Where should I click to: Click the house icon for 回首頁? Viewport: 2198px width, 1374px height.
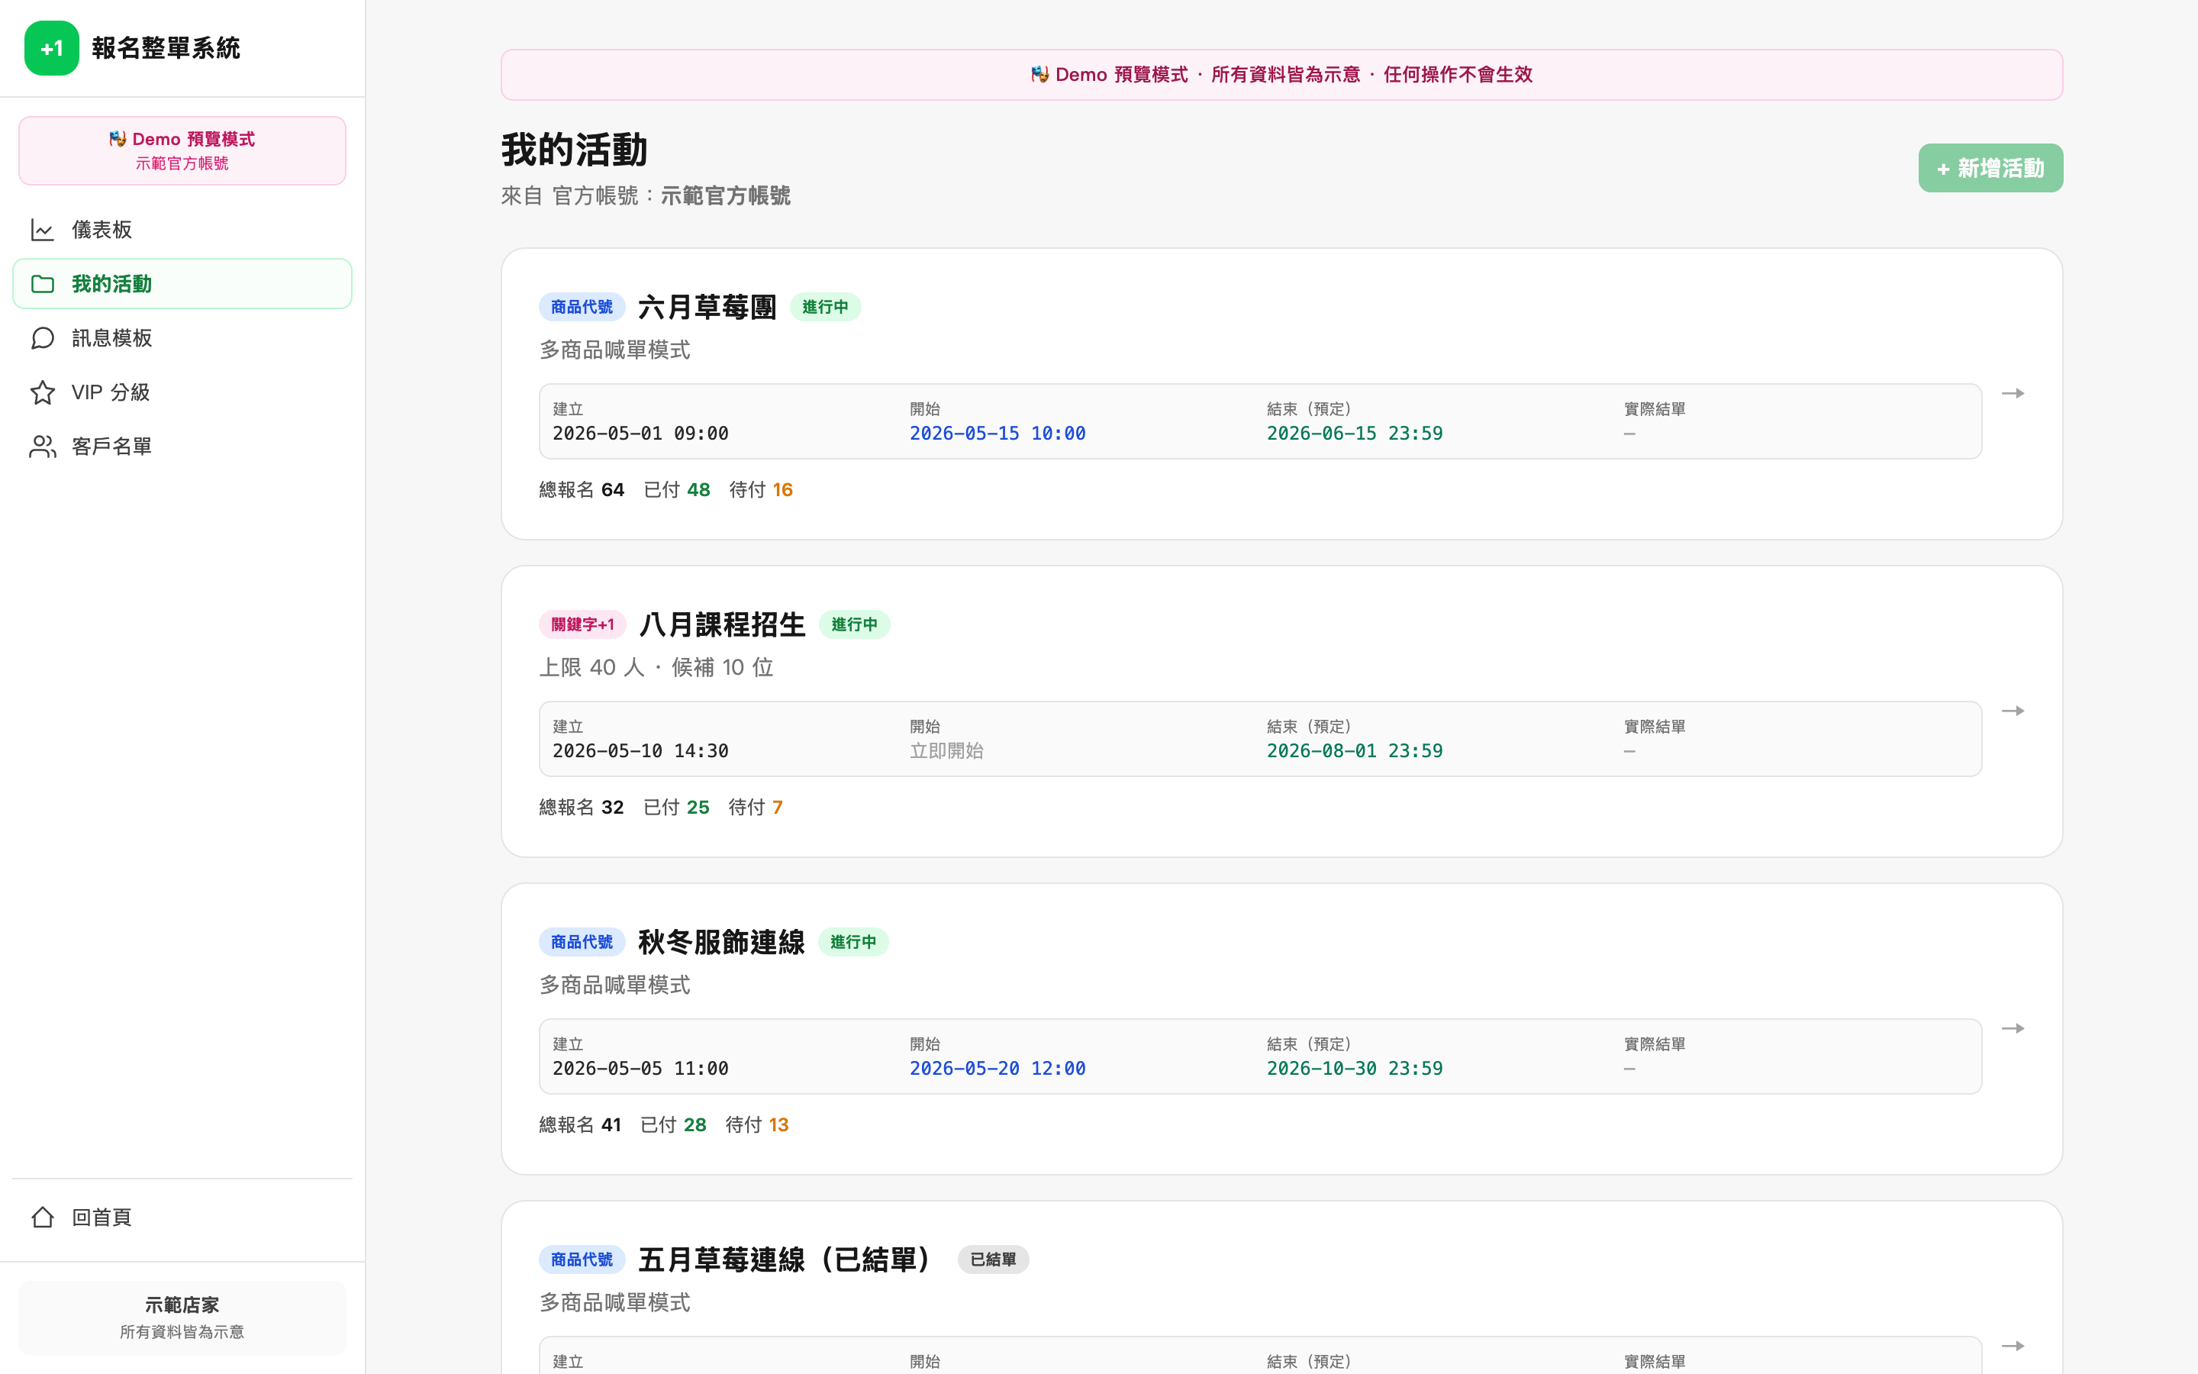43,1217
